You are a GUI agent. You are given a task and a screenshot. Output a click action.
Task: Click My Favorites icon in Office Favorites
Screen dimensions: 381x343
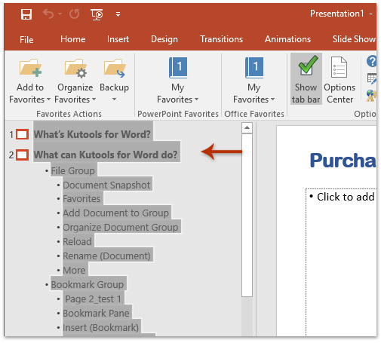(x=254, y=68)
